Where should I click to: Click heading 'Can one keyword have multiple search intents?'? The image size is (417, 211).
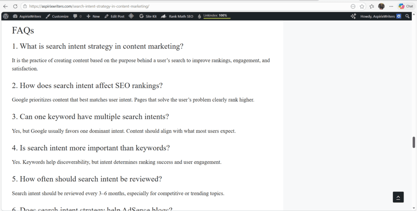pyautogui.click(x=90, y=117)
